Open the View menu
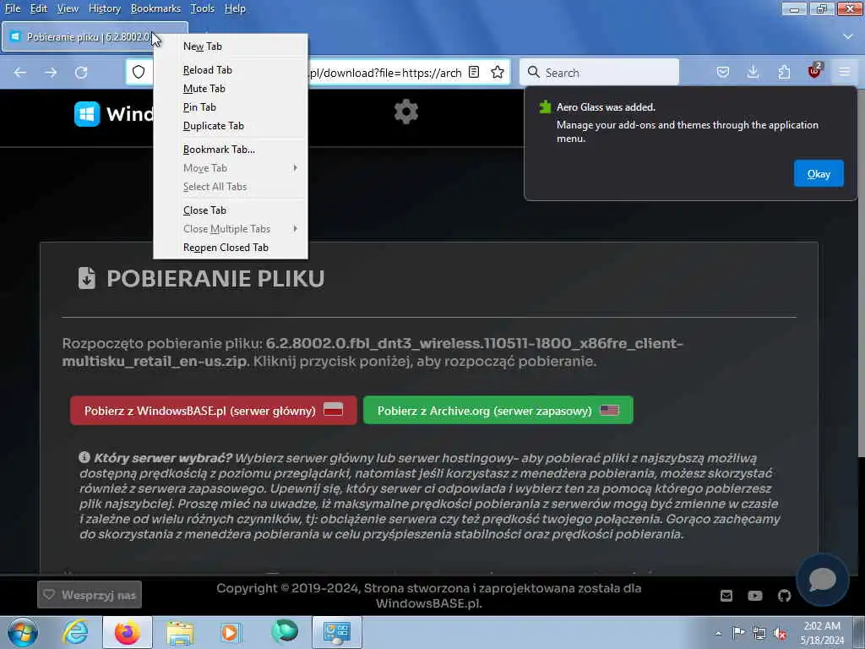Viewport: 865px width, 649px height. (68, 8)
